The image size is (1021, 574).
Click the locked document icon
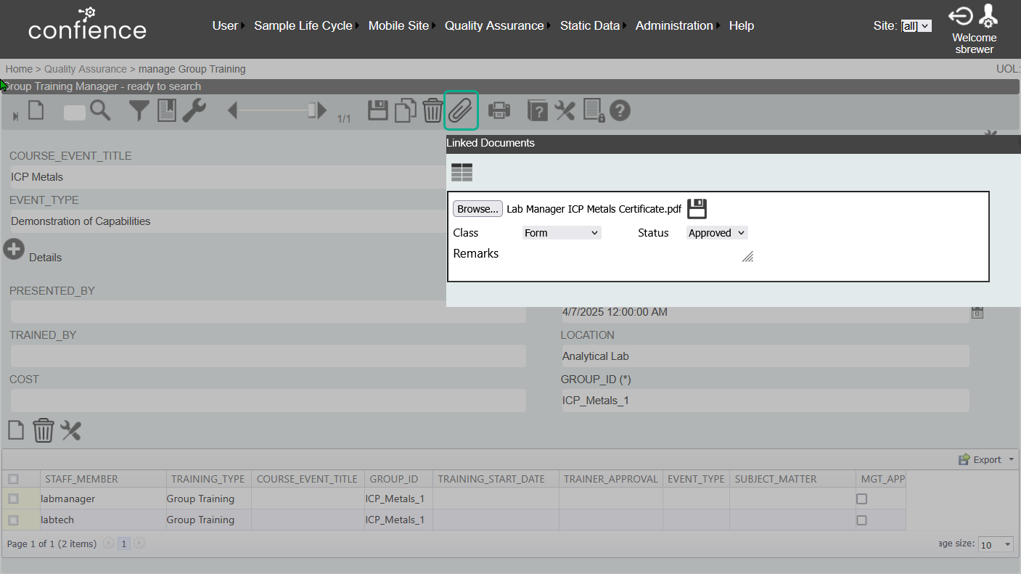pyautogui.click(x=594, y=110)
